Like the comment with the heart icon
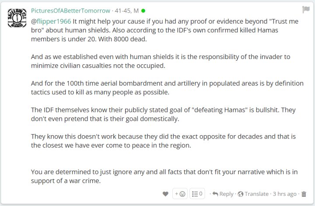Viewport: 315px width, 206px height. click(165, 194)
